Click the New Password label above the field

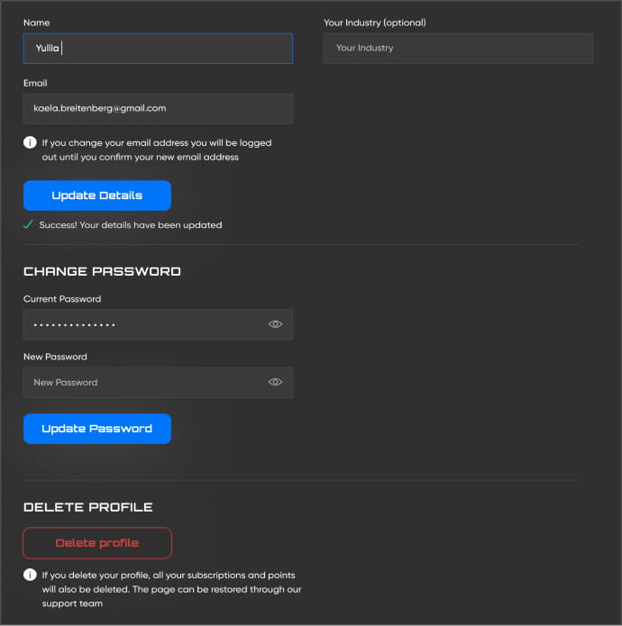coord(55,357)
